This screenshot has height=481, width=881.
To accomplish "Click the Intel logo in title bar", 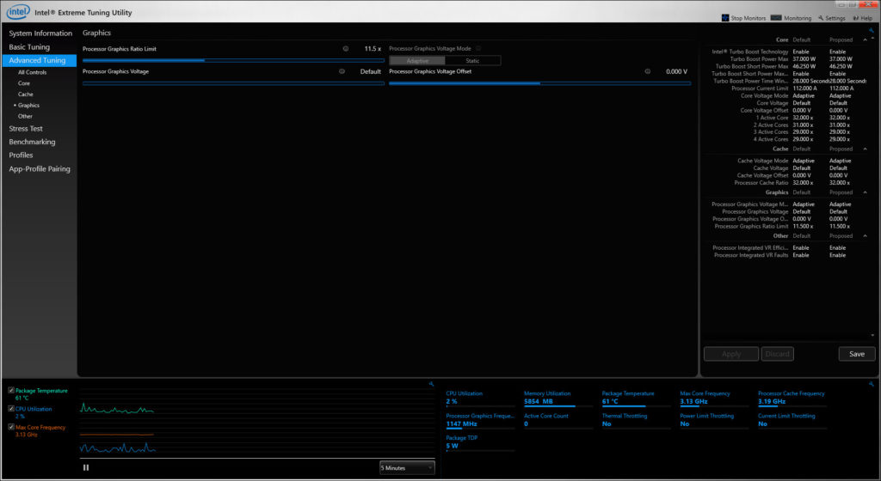I will pyautogui.click(x=18, y=11).
